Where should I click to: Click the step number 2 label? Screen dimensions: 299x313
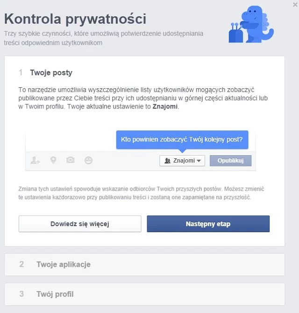coord(21,264)
